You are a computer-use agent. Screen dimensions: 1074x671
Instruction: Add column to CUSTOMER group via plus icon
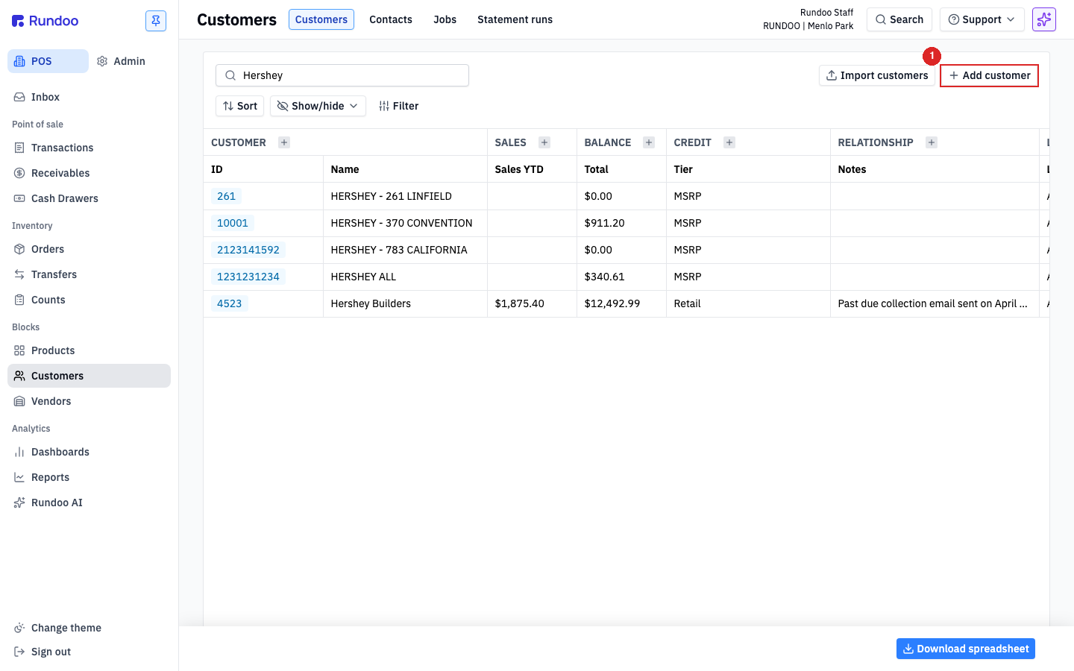click(284, 142)
